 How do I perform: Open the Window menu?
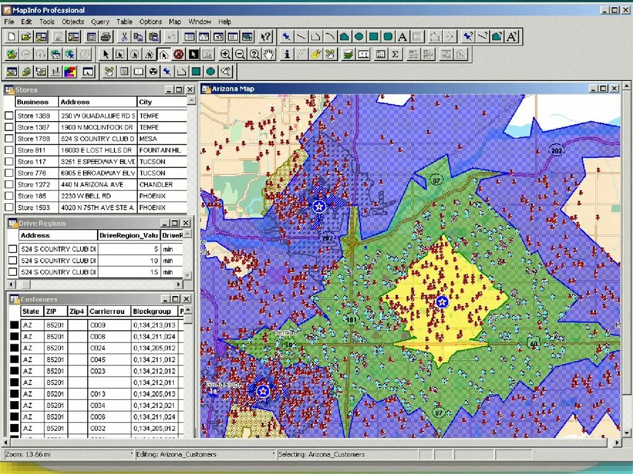[200, 22]
